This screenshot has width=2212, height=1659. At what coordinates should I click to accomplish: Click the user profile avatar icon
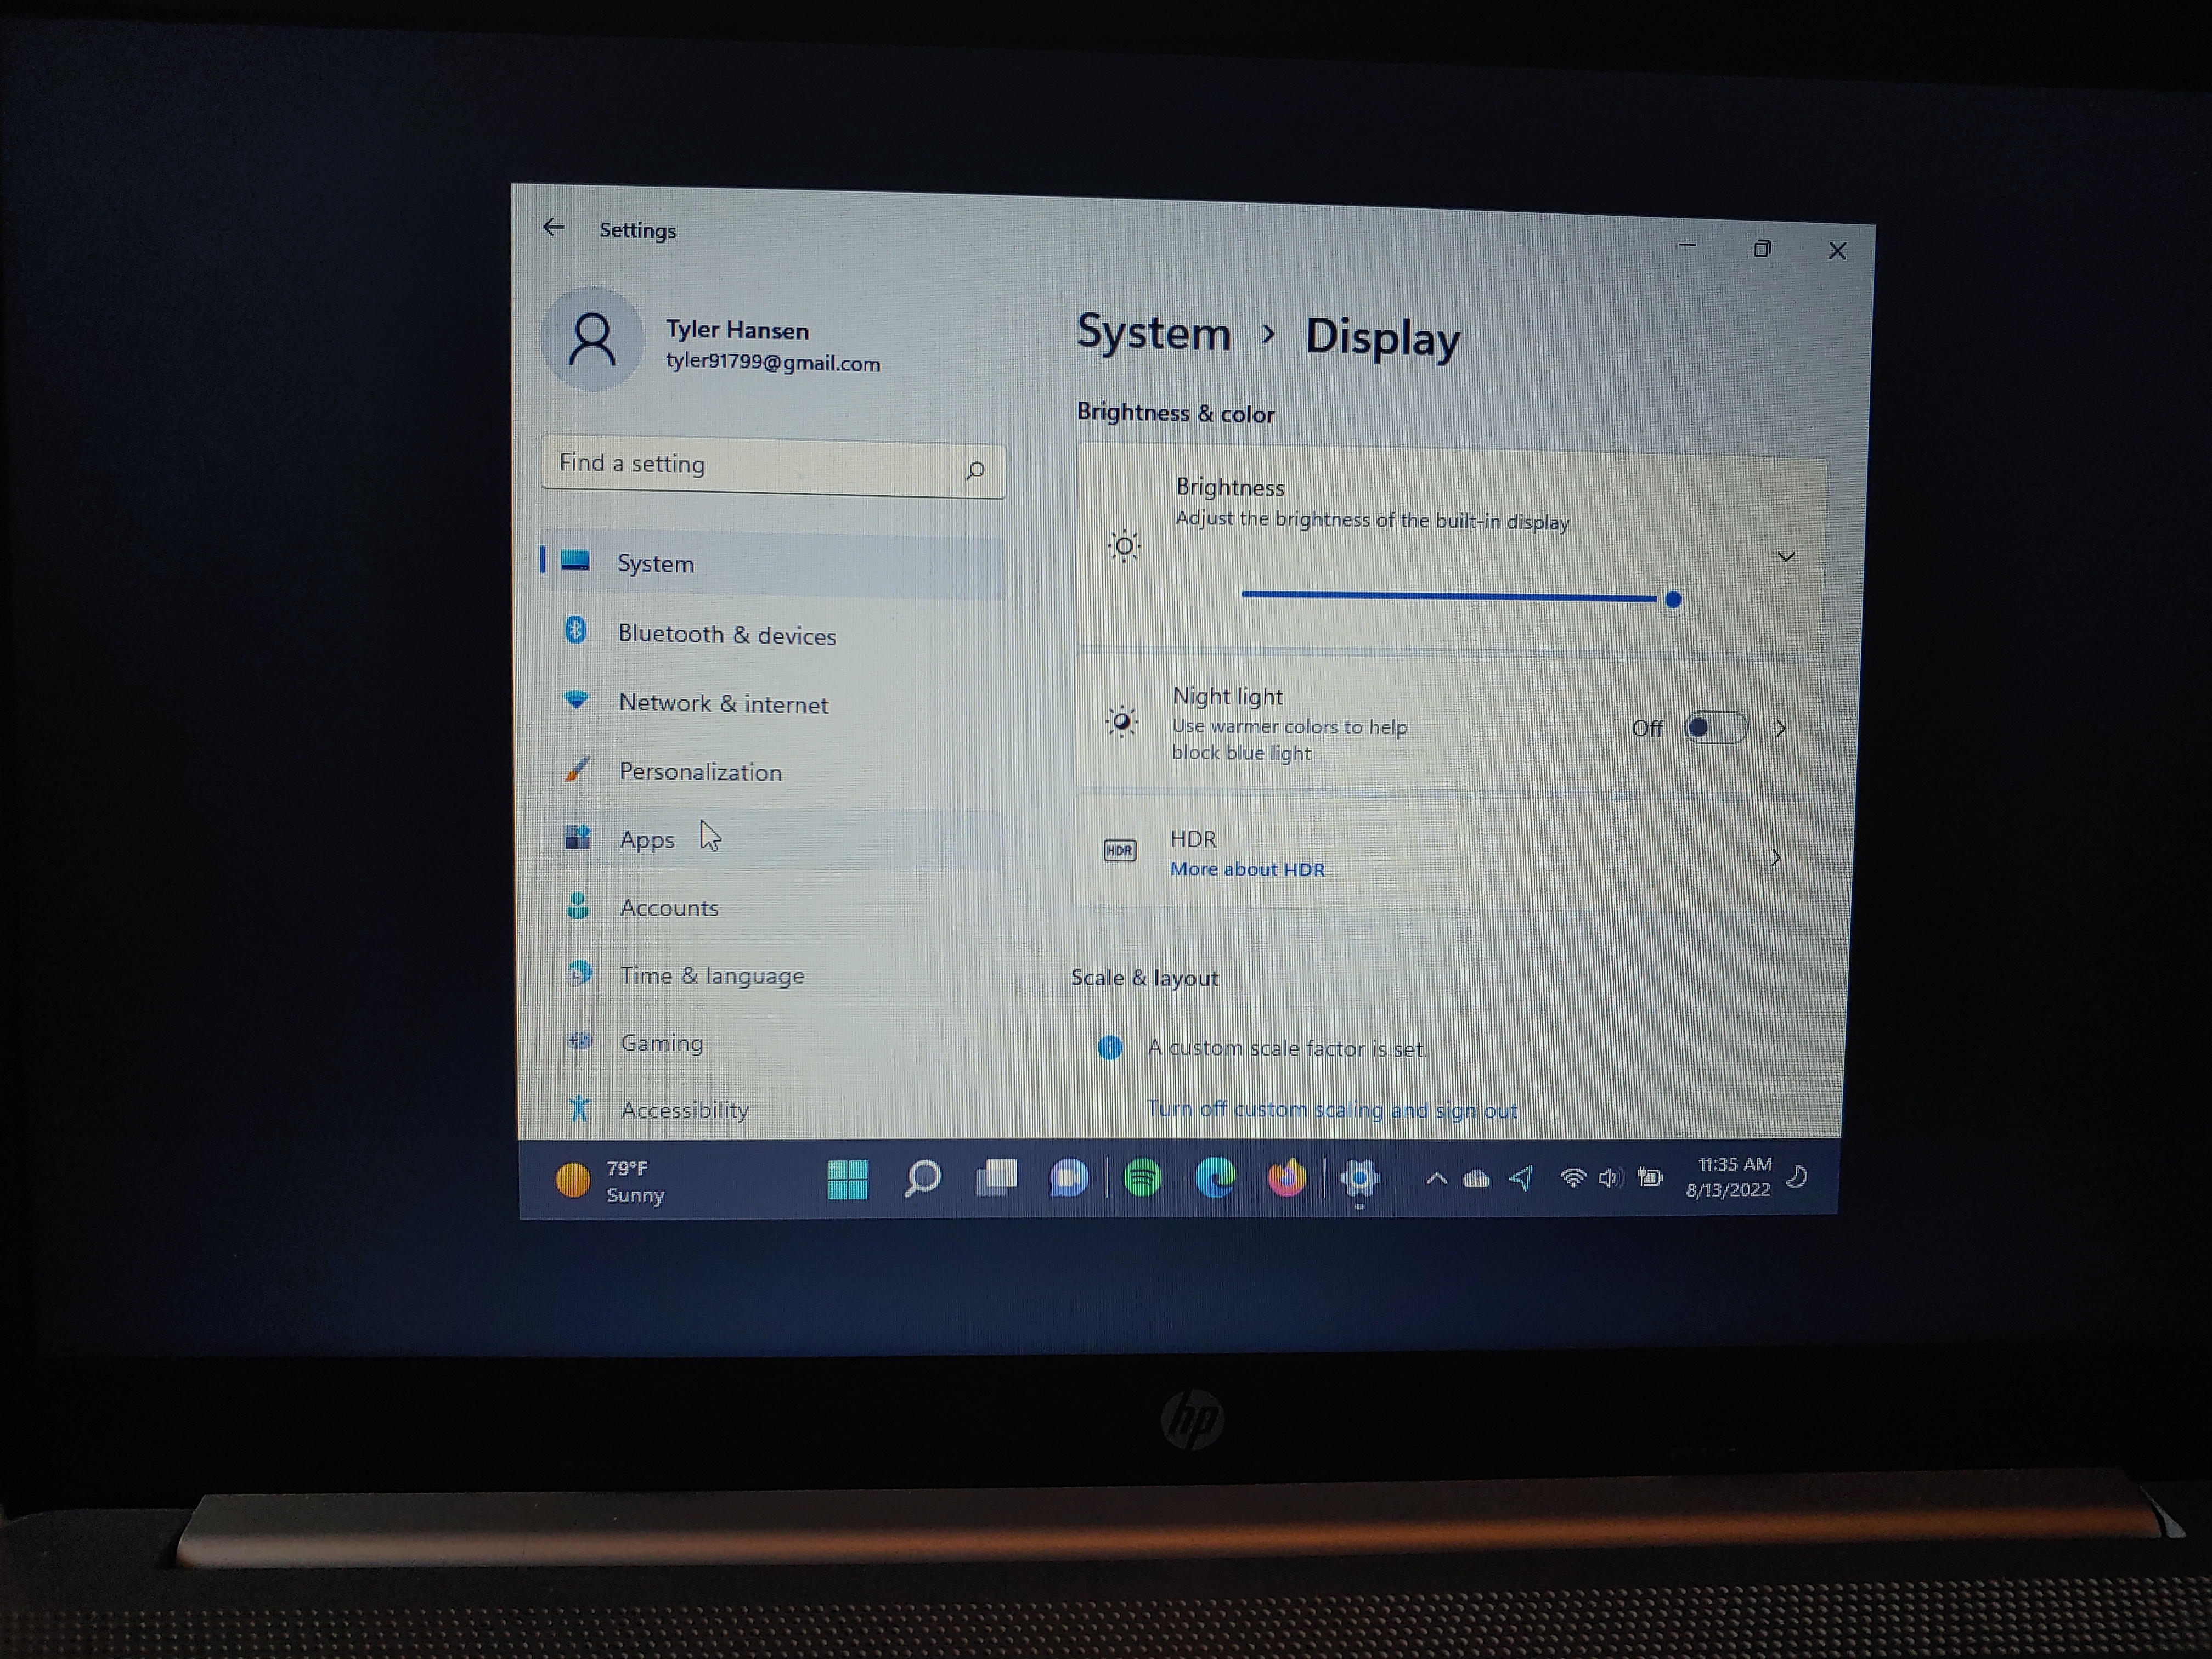[592, 338]
